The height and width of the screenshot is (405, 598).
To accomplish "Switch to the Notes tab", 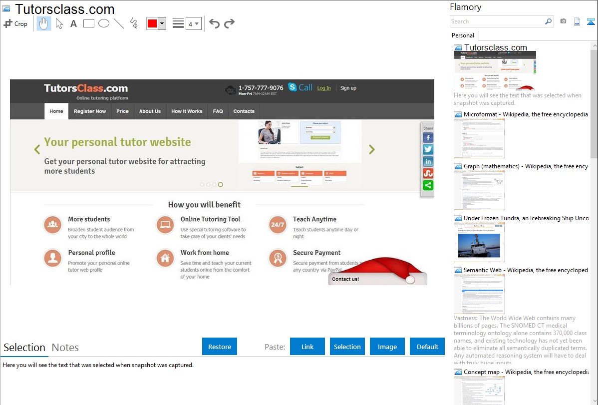I will 65,348.
